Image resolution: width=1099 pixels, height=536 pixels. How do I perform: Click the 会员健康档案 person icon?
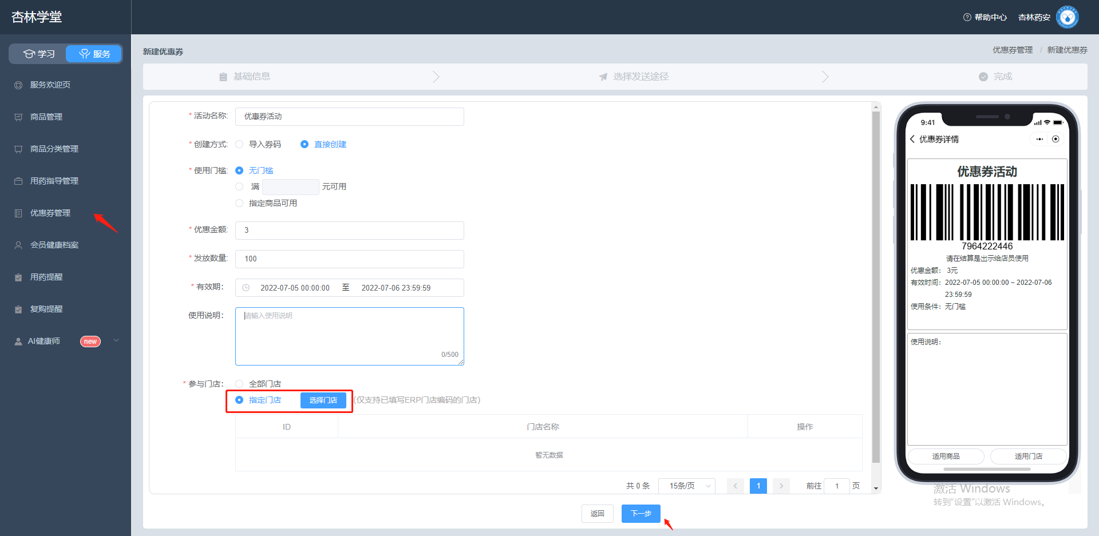point(18,245)
